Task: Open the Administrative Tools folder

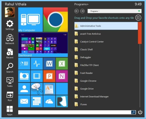Action: [106, 26]
